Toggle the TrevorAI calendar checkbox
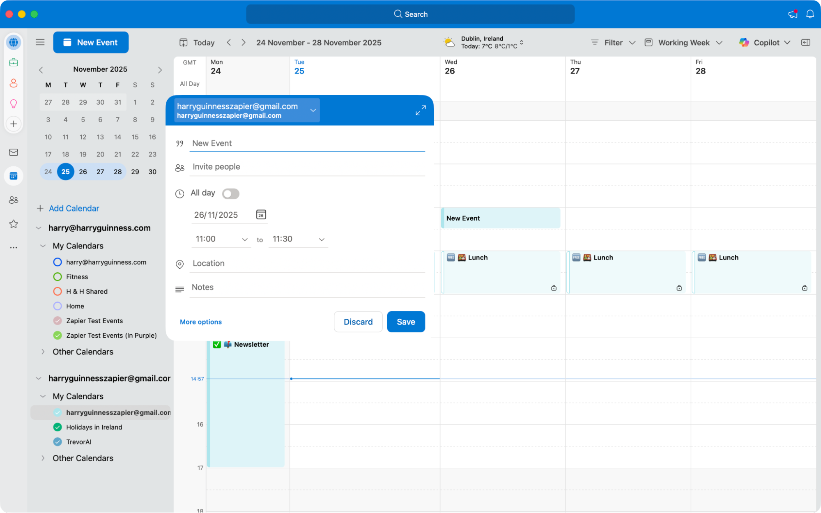Viewport: 821px width, 513px height. [57, 442]
